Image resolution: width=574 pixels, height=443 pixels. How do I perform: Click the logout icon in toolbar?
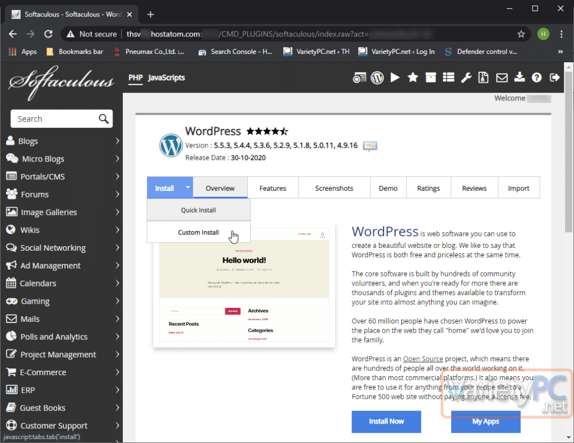click(x=554, y=77)
